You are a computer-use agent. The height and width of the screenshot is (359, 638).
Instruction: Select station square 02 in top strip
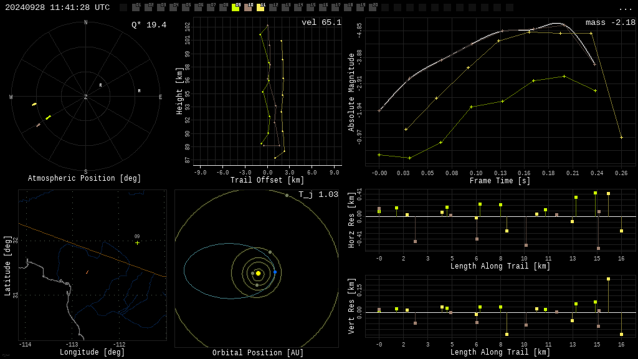(x=148, y=7)
